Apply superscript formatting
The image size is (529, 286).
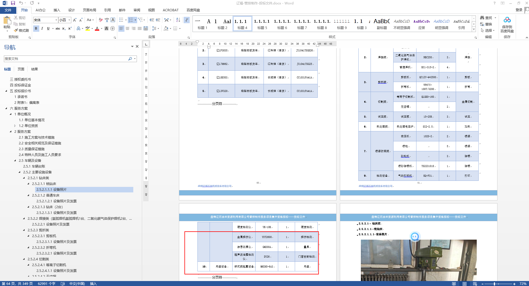[70, 28]
